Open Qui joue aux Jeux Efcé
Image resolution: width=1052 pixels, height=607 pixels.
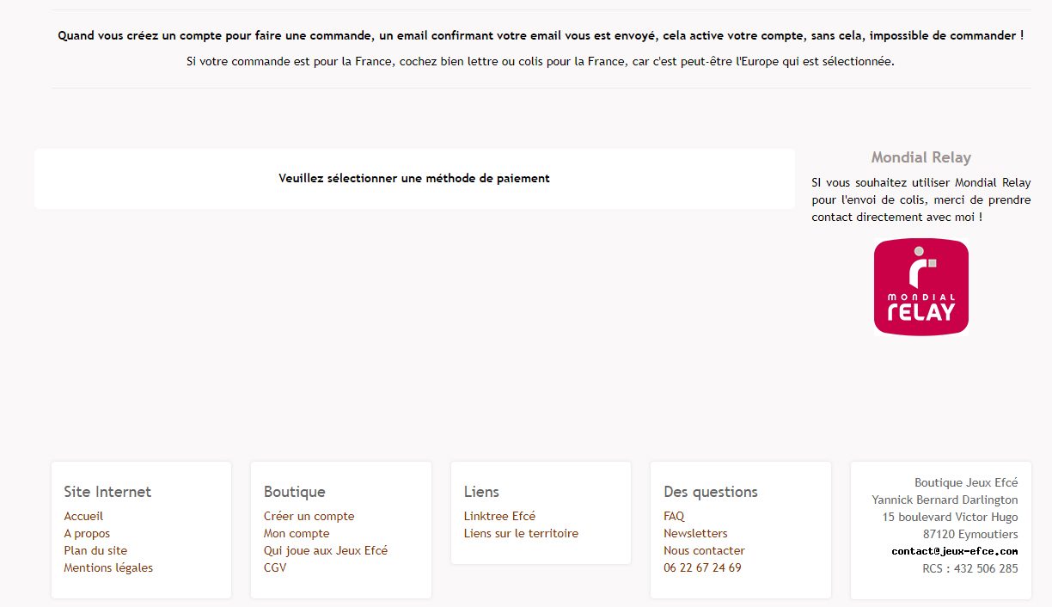(326, 551)
